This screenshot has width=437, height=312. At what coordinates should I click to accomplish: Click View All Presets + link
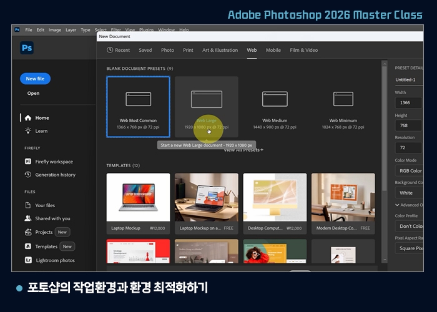[243, 150]
